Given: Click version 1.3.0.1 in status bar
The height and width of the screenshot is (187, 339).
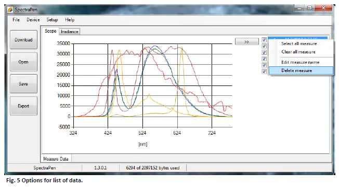Looking at the screenshot, I should coord(100,168).
